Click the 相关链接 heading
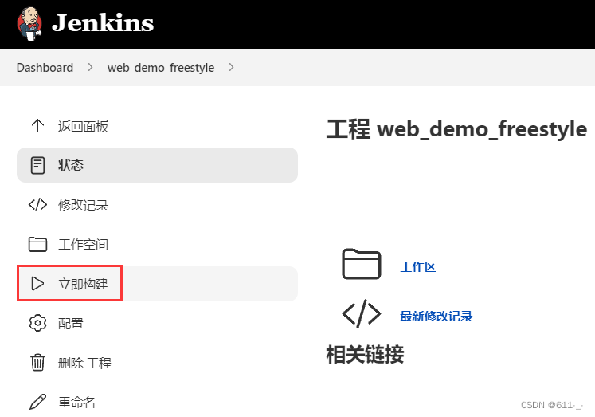This screenshot has height=417, width=595. [x=365, y=355]
